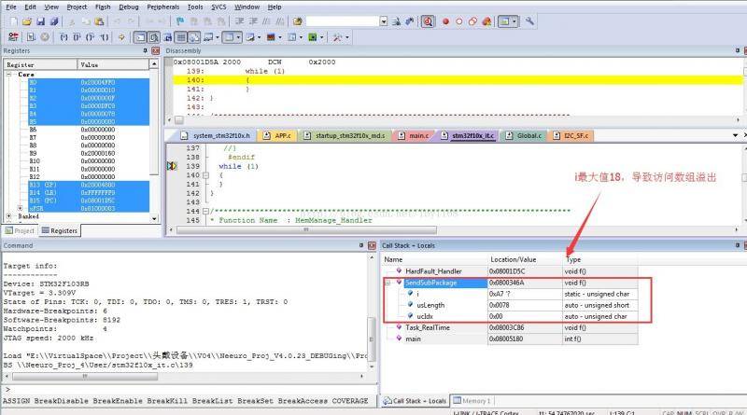Fold the comment block at line 144
The height and width of the screenshot is (415, 747).
coord(207,211)
